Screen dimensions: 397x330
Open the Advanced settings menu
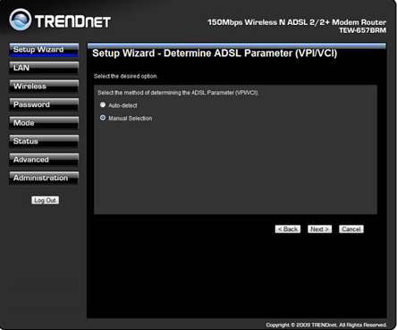(x=44, y=160)
